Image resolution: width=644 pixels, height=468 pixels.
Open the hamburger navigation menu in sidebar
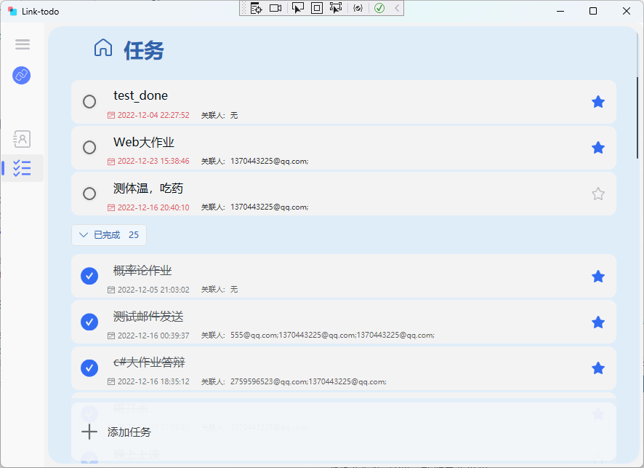pos(22,44)
